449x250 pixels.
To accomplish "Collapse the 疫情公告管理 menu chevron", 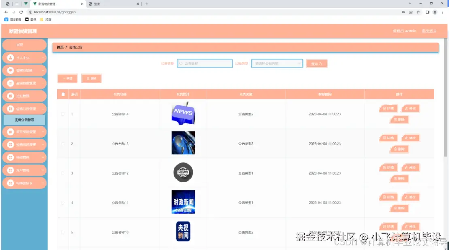I will [x=43, y=109].
